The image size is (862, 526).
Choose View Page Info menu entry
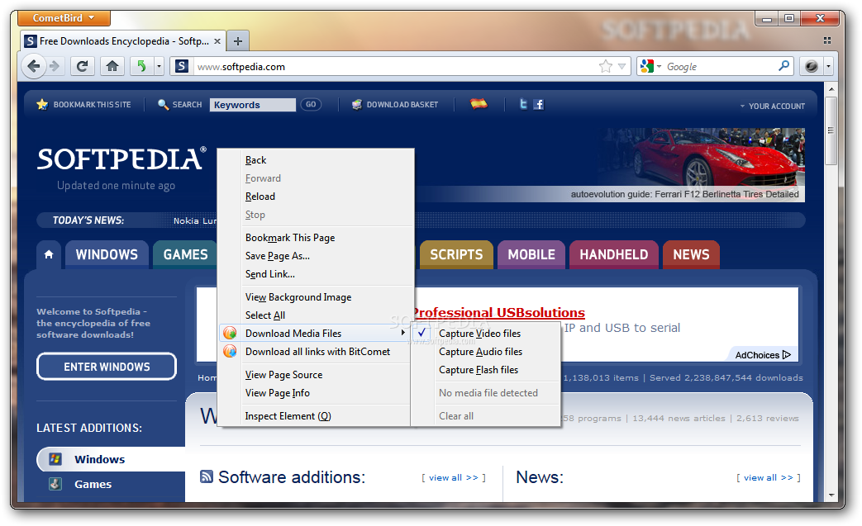[x=316, y=393]
